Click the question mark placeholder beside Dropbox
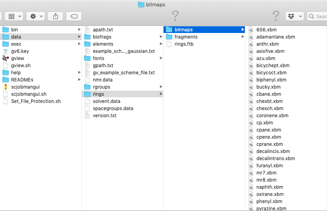 click(276, 16)
